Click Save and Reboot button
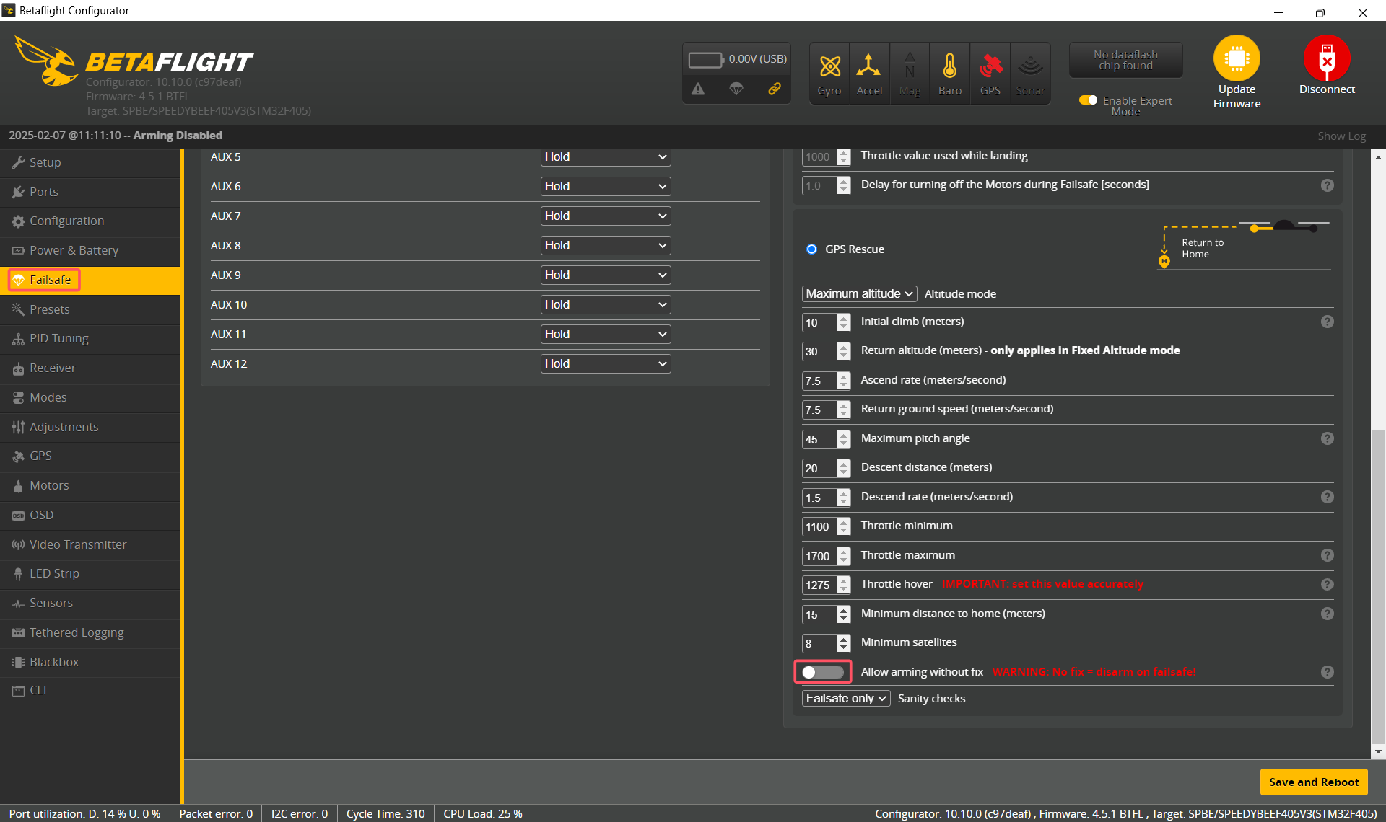The height and width of the screenshot is (822, 1386). pos(1314,782)
